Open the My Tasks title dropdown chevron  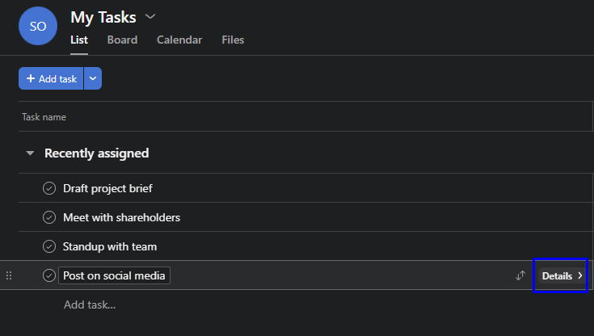150,16
